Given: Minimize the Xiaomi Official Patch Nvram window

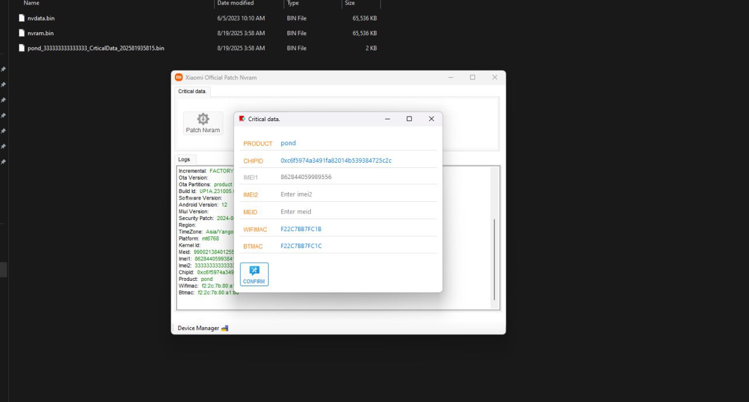Looking at the screenshot, I should pyautogui.click(x=451, y=77).
